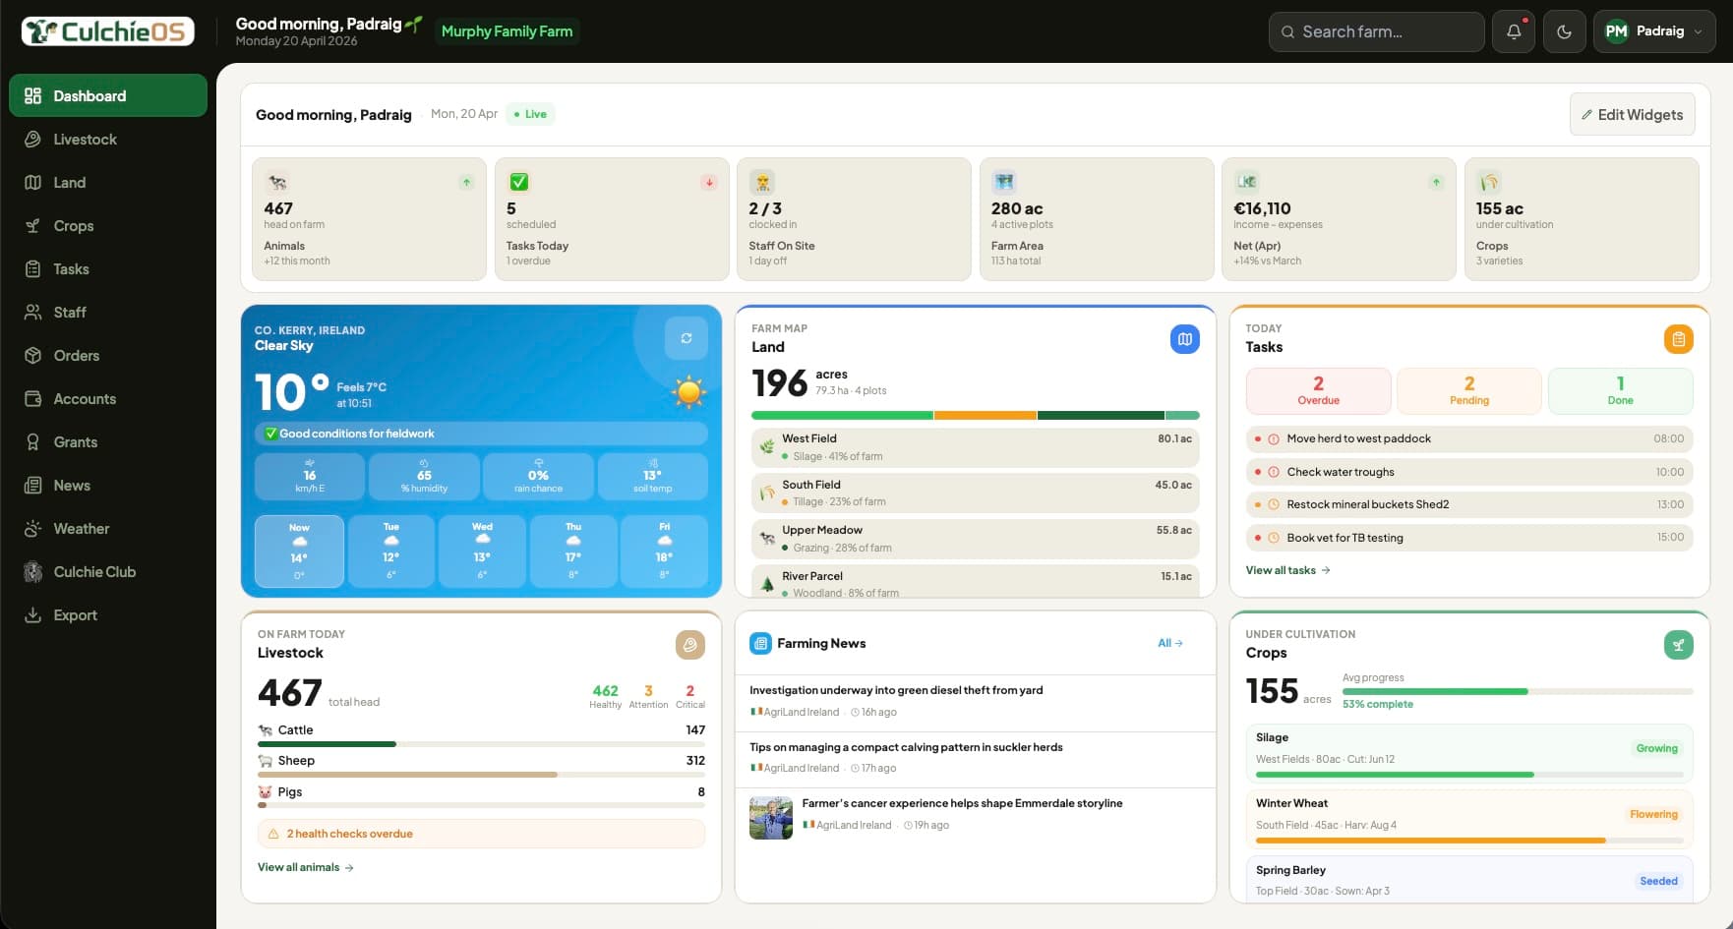Open View all tasks link
Image resolution: width=1733 pixels, height=929 pixels.
[1286, 570]
